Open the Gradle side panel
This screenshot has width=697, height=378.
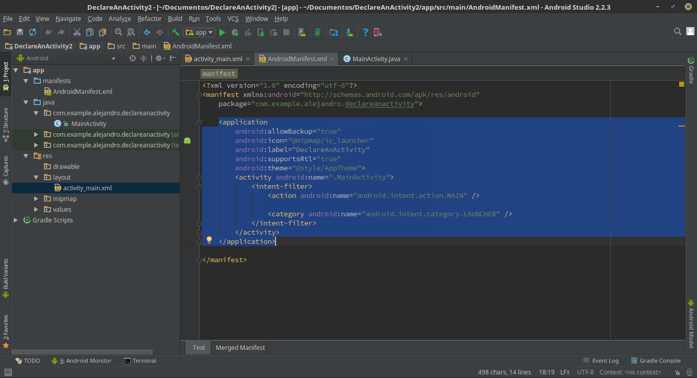pyautogui.click(x=691, y=70)
